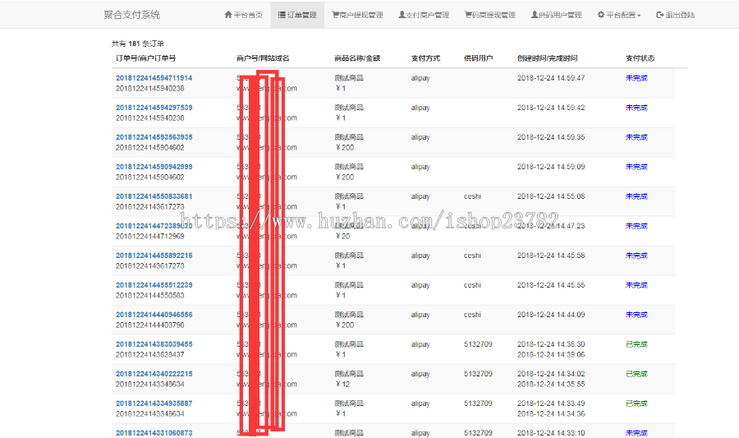Click 未完成 status for 14:33:10 order

point(636,433)
